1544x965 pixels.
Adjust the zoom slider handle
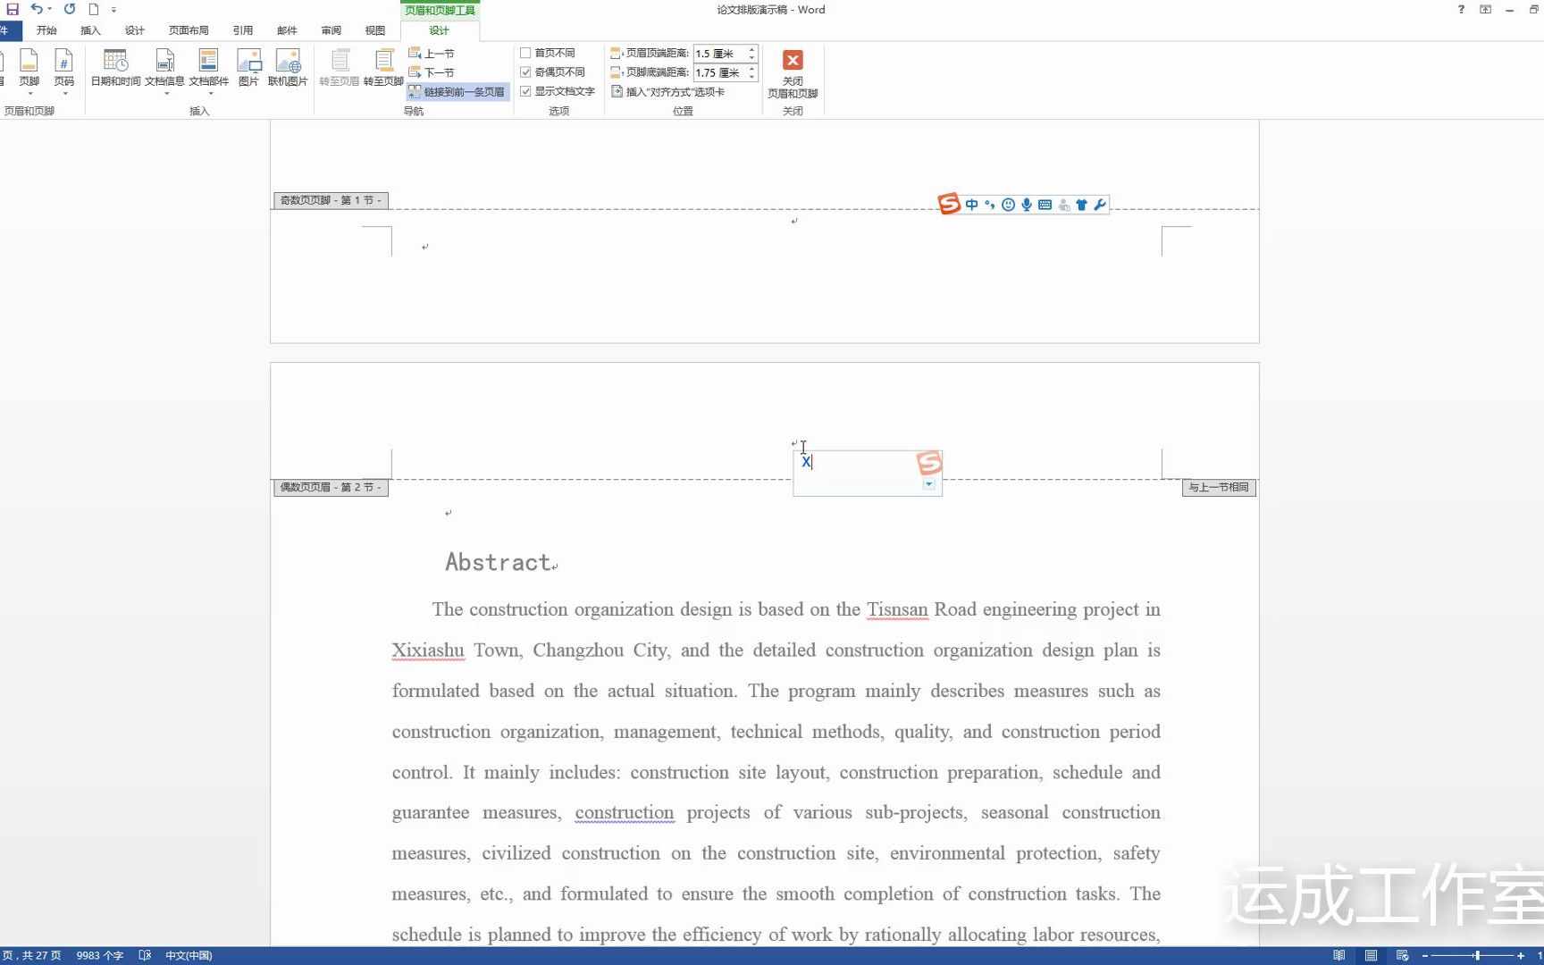tap(1477, 955)
